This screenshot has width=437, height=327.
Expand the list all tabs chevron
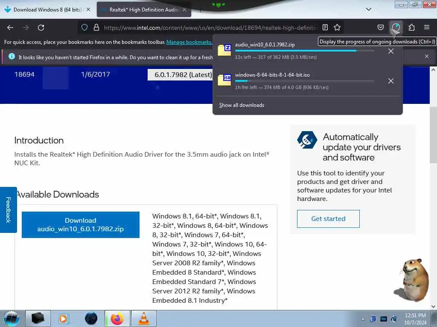pos(369,9)
